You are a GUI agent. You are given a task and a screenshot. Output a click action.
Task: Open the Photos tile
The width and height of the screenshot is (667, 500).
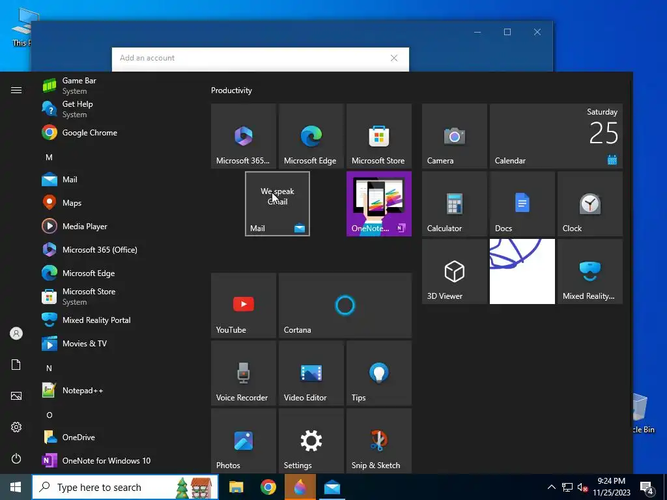(x=244, y=441)
